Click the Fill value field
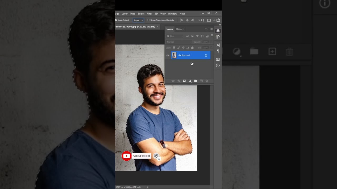This screenshot has height=189, width=337. [206, 48]
